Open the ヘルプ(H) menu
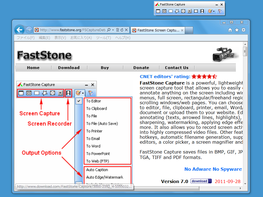Viewport: 263px width, 197px height. pos(123,38)
